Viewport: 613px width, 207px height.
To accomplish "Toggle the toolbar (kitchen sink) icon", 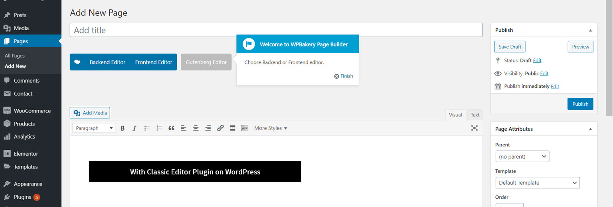I will [x=245, y=128].
